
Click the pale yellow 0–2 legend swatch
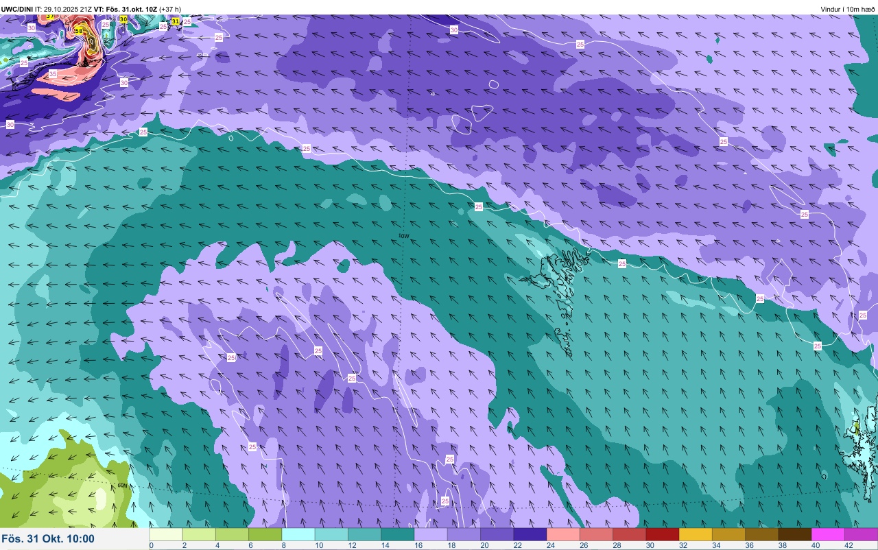click(x=166, y=534)
